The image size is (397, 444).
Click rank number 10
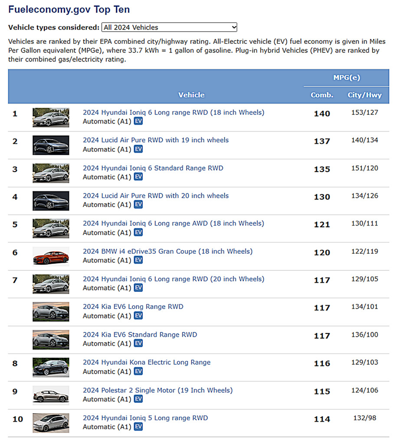17,419
